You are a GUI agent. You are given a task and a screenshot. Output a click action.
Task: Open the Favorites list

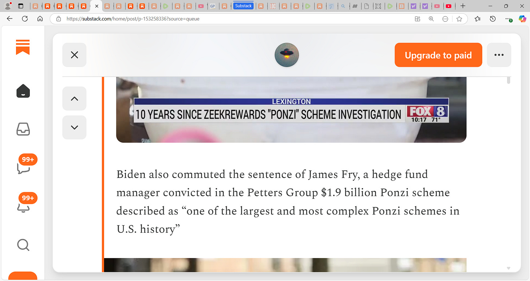pyautogui.click(x=478, y=19)
